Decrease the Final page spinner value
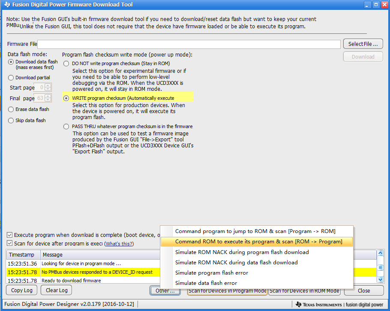This screenshot has height=311, width=390. (x=48, y=100)
